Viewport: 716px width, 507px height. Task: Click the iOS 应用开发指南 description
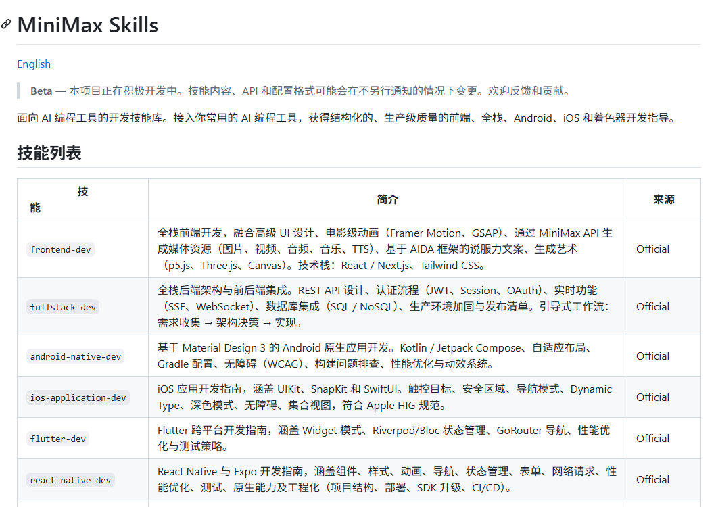(385, 397)
